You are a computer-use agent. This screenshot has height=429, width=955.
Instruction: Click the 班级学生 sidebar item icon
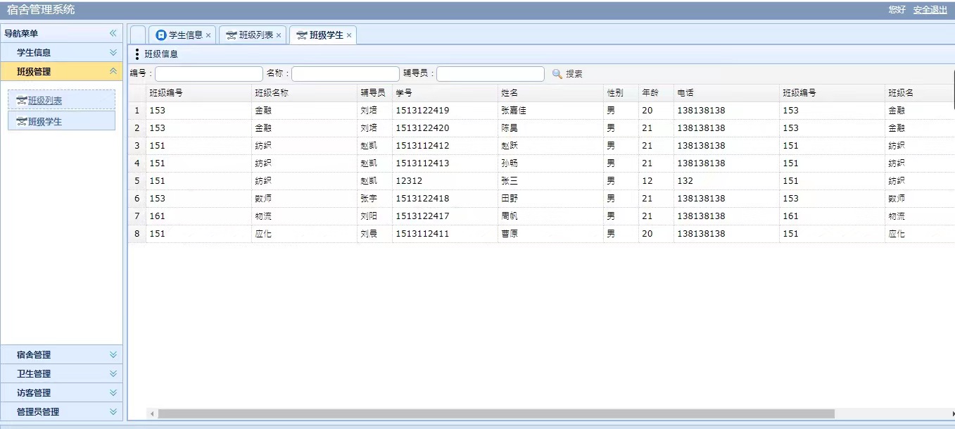21,122
